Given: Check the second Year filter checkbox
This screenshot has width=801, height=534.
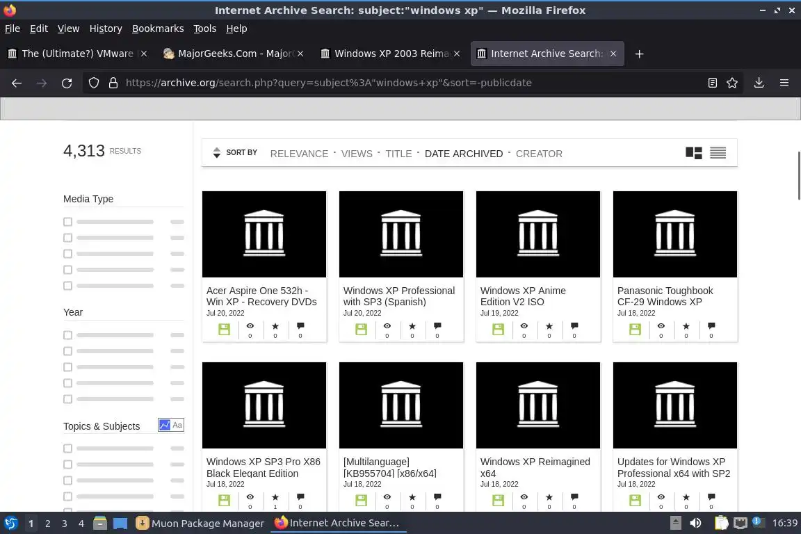Looking at the screenshot, I should tap(67, 351).
